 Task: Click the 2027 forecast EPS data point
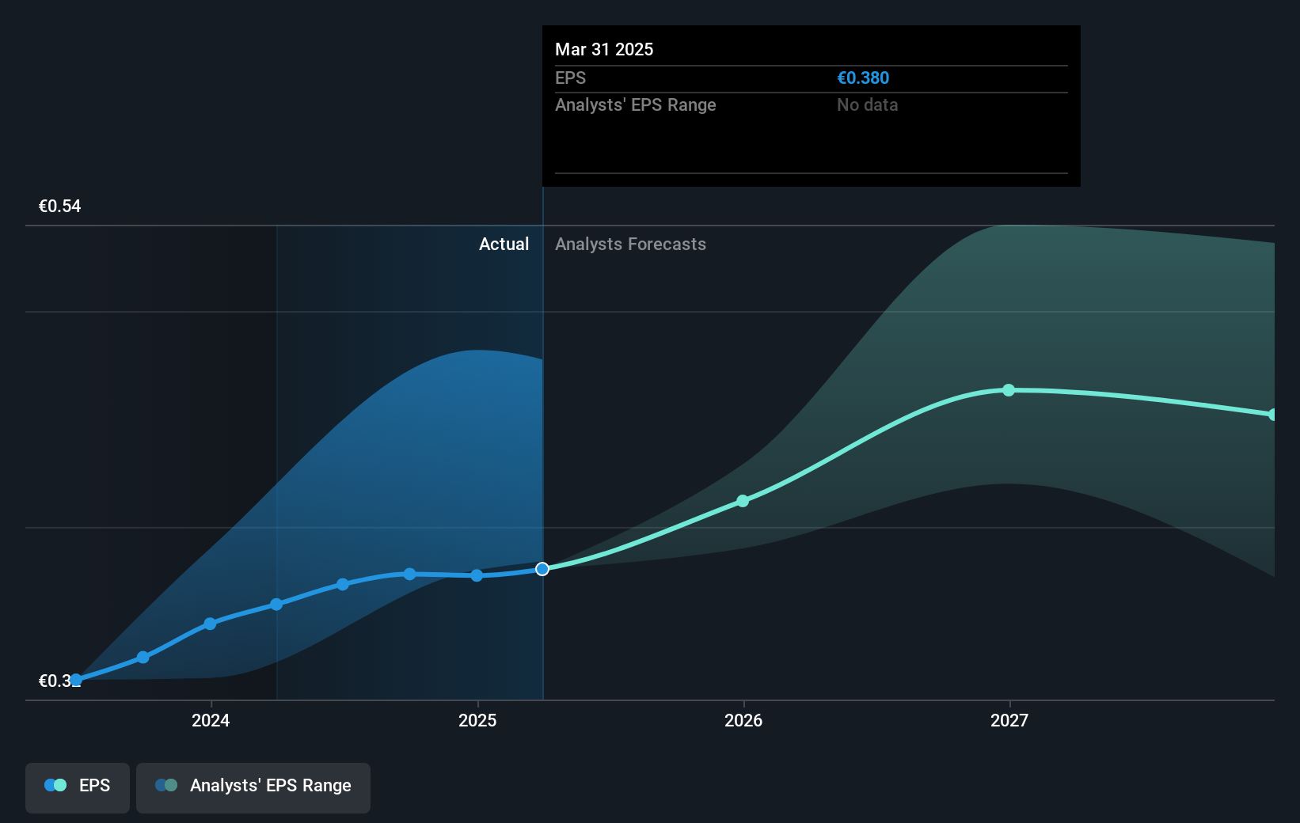(1009, 390)
